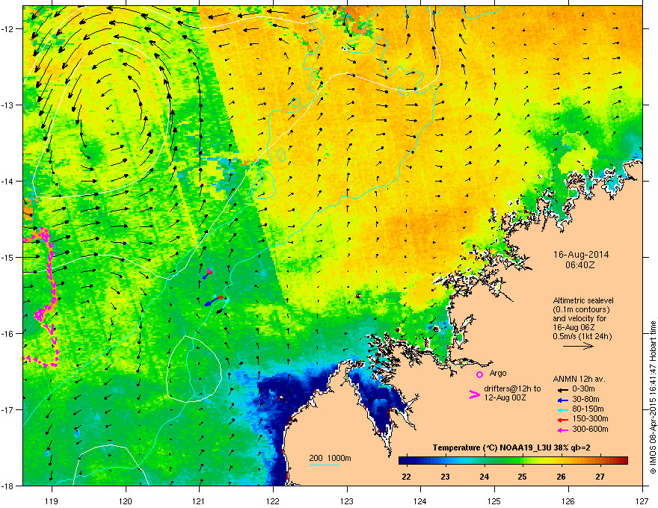Click the colorbar tick label 27
The height and width of the screenshot is (508, 658).
(600, 477)
